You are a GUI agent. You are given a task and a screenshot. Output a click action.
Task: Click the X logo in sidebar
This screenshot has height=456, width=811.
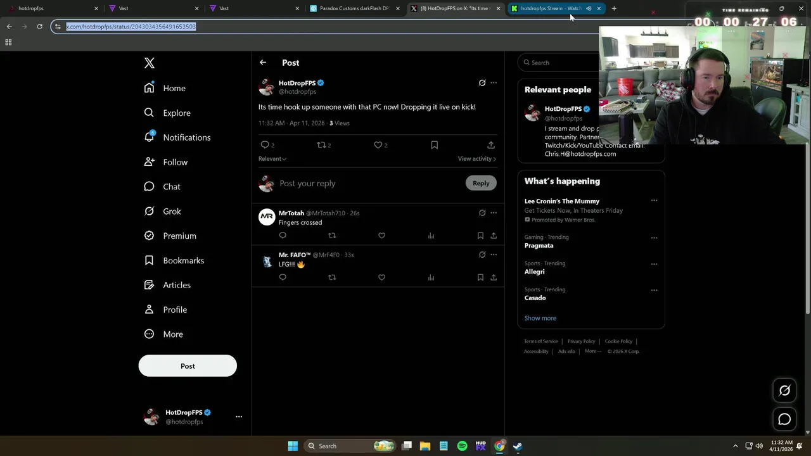tap(150, 63)
